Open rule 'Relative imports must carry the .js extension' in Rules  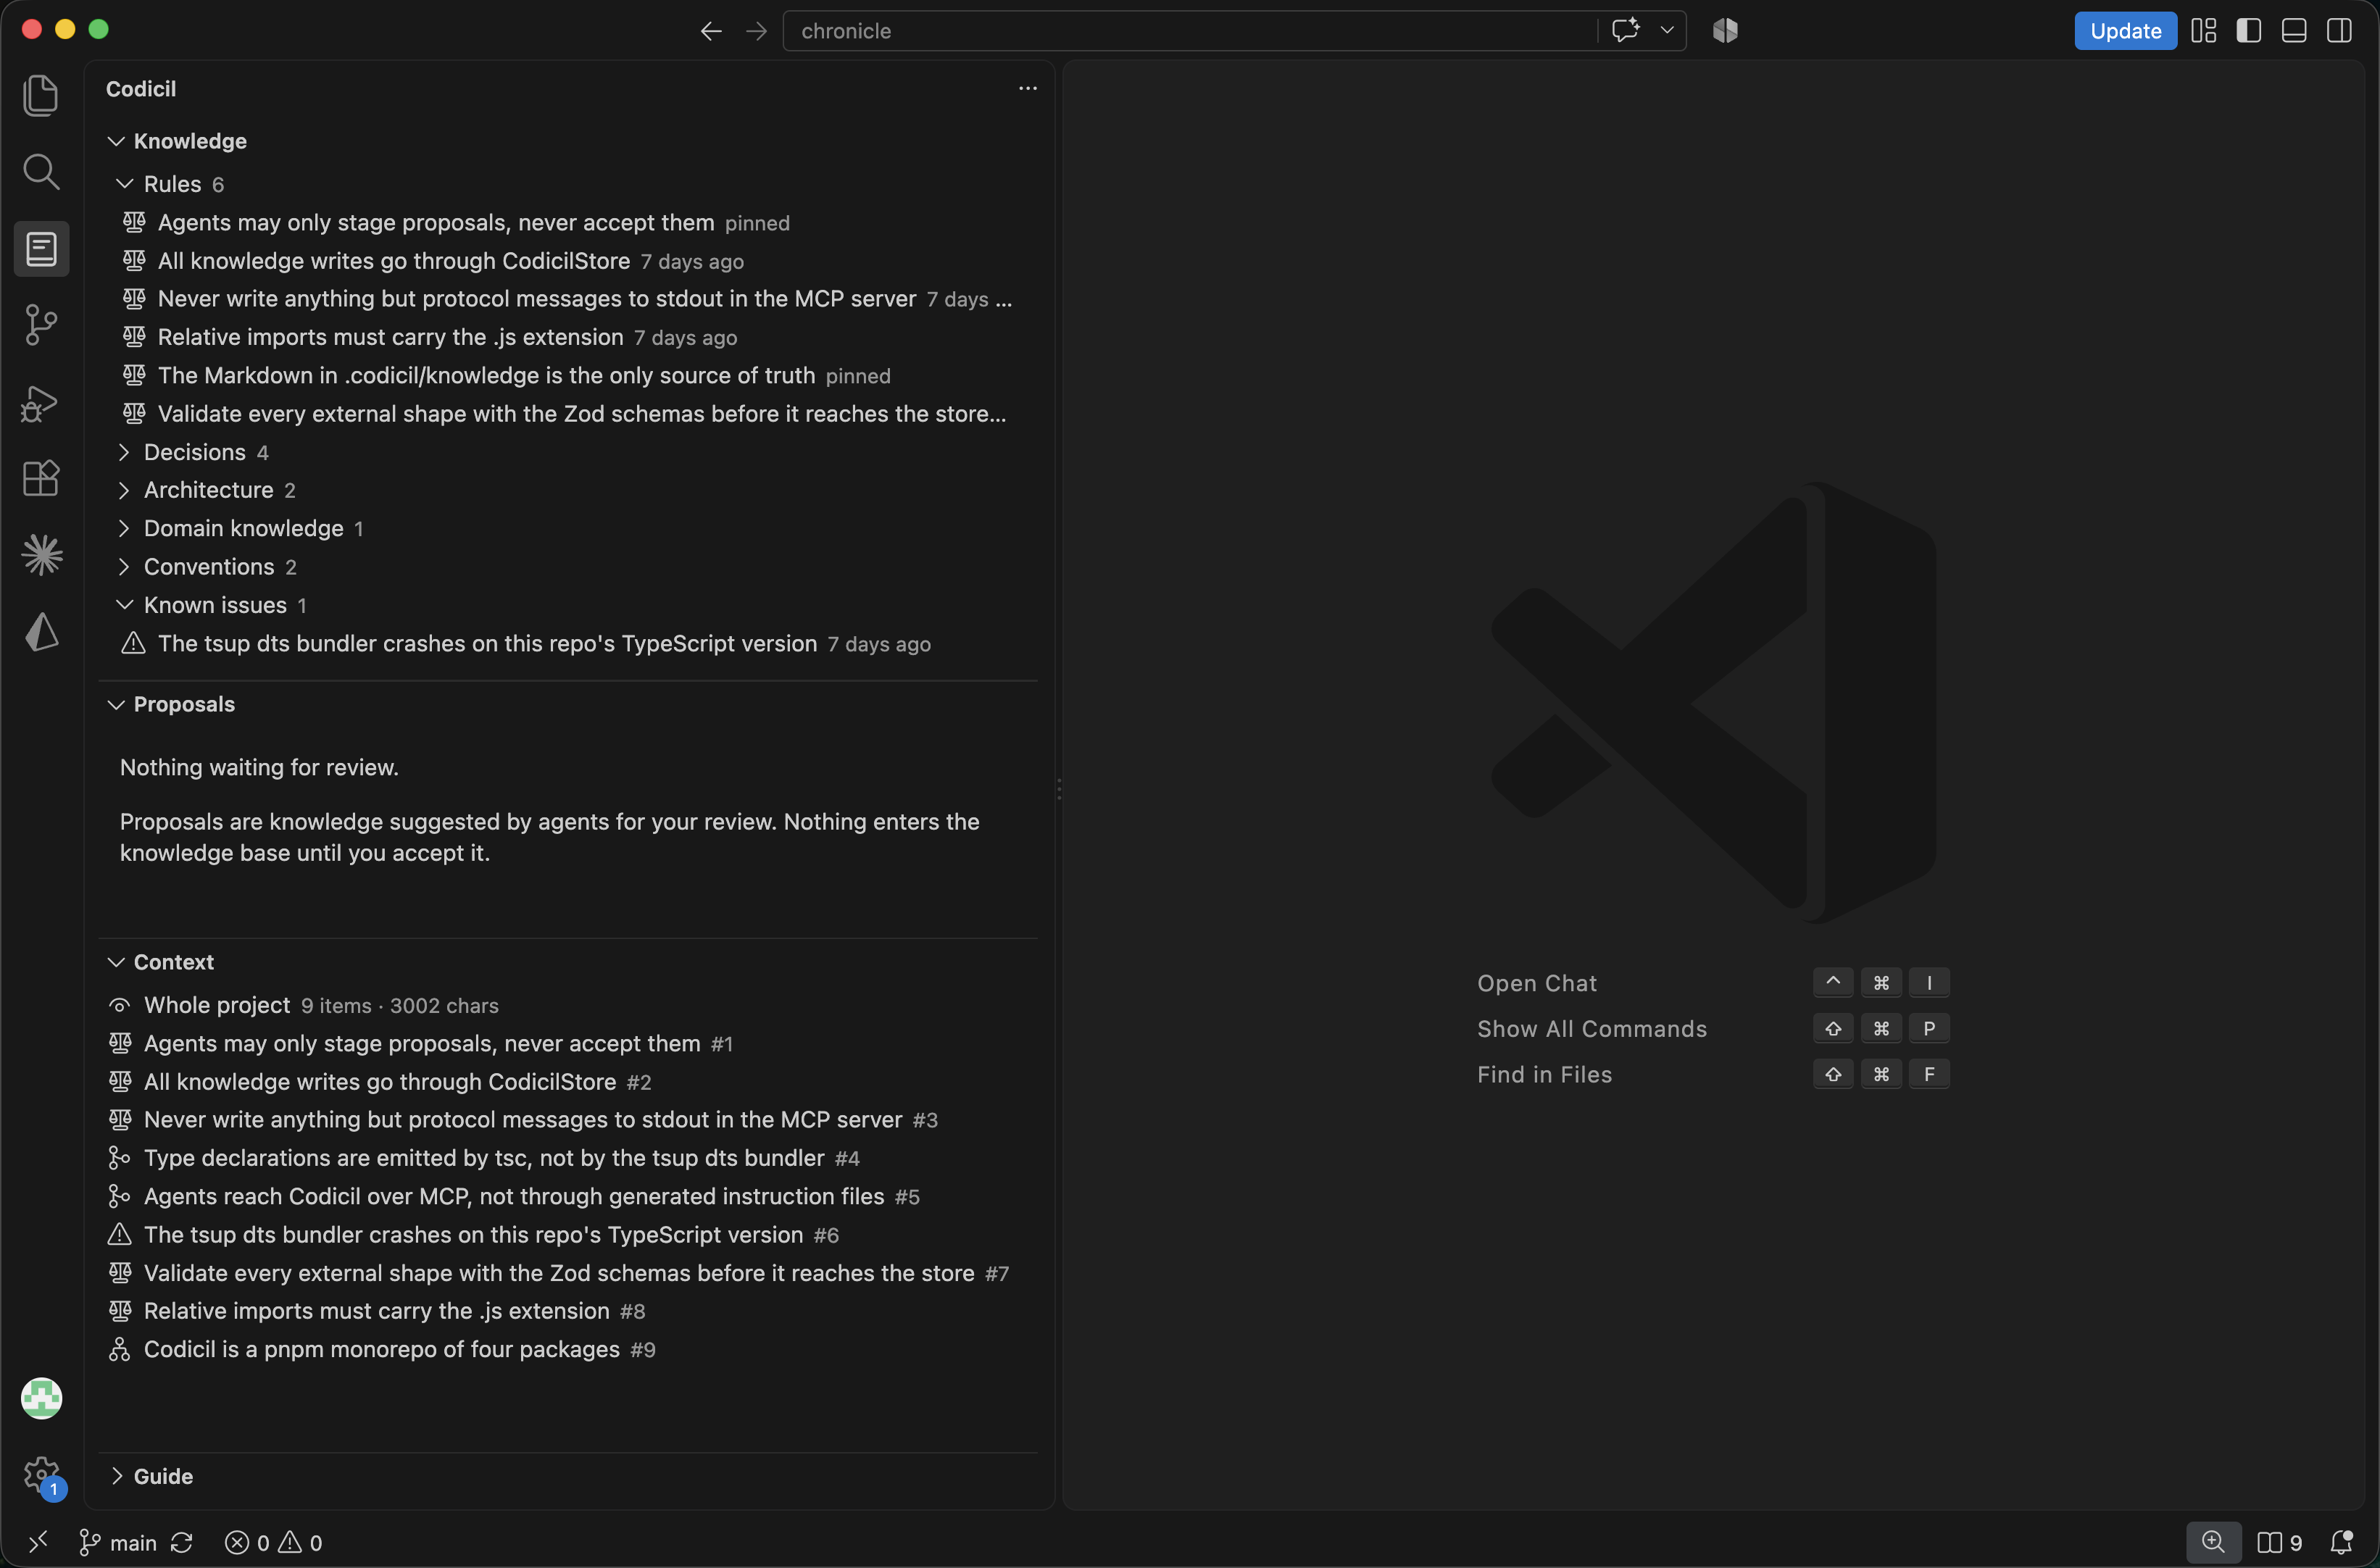568,338
